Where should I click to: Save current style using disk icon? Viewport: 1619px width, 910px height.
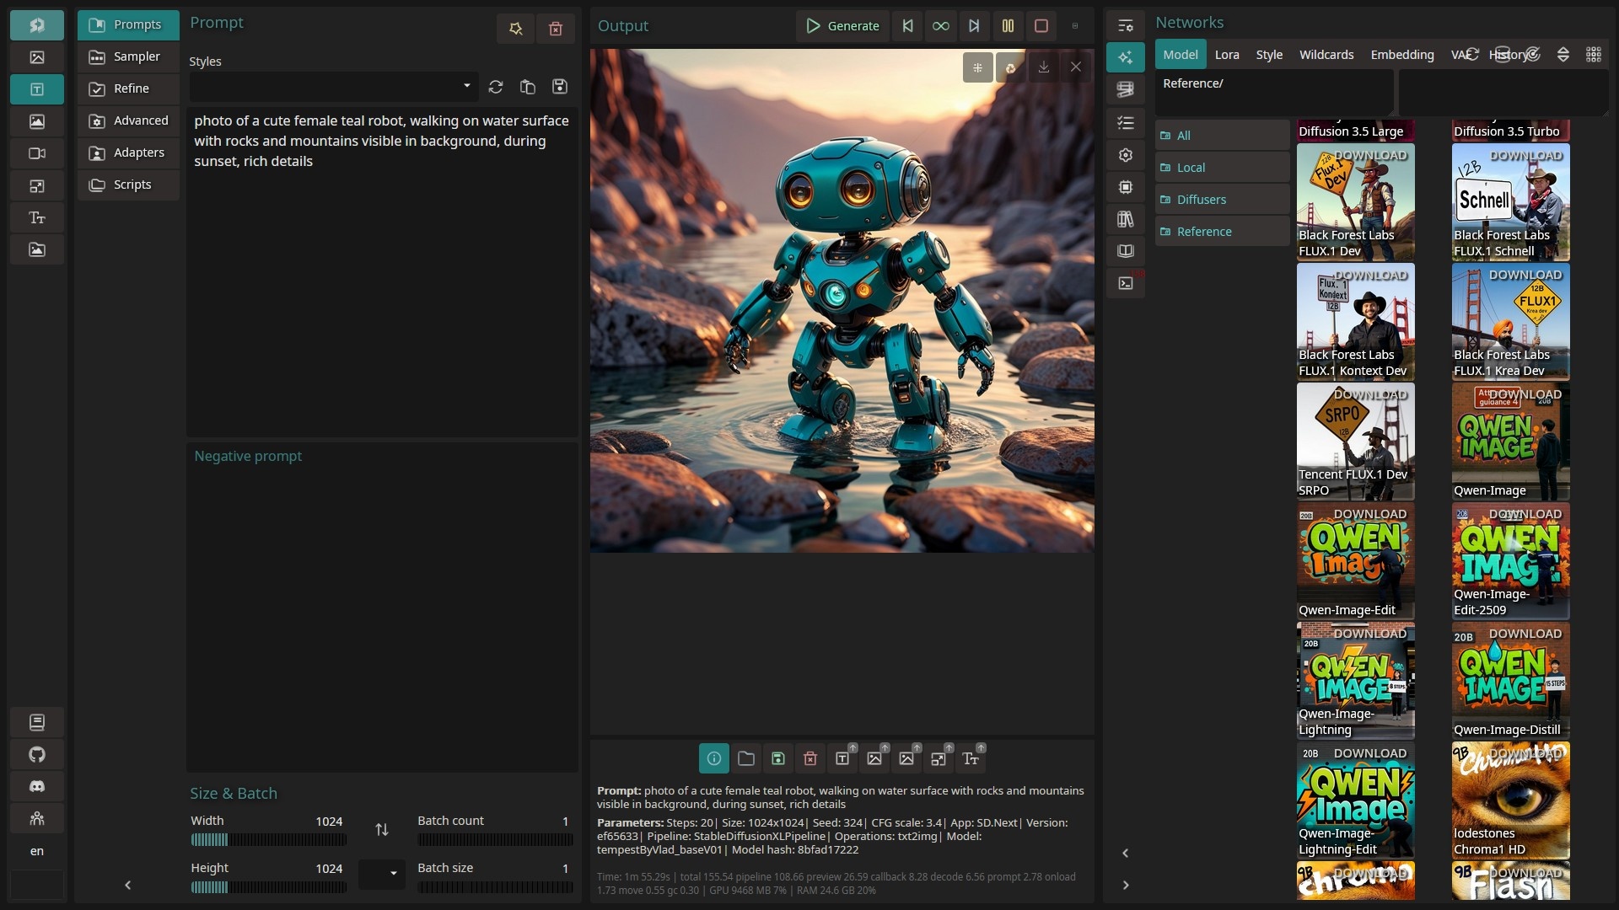click(x=559, y=87)
